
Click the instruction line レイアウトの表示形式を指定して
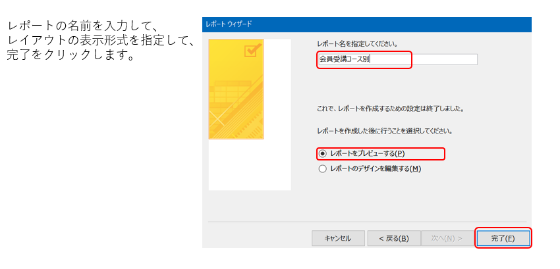click(100, 41)
